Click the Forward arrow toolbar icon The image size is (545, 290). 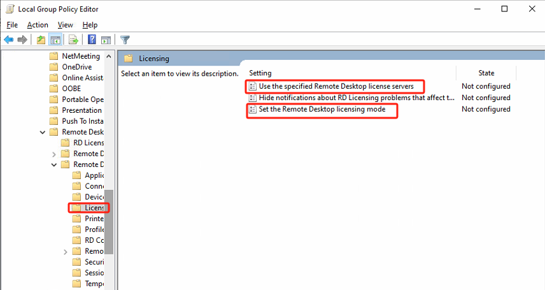(x=22, y=40)
